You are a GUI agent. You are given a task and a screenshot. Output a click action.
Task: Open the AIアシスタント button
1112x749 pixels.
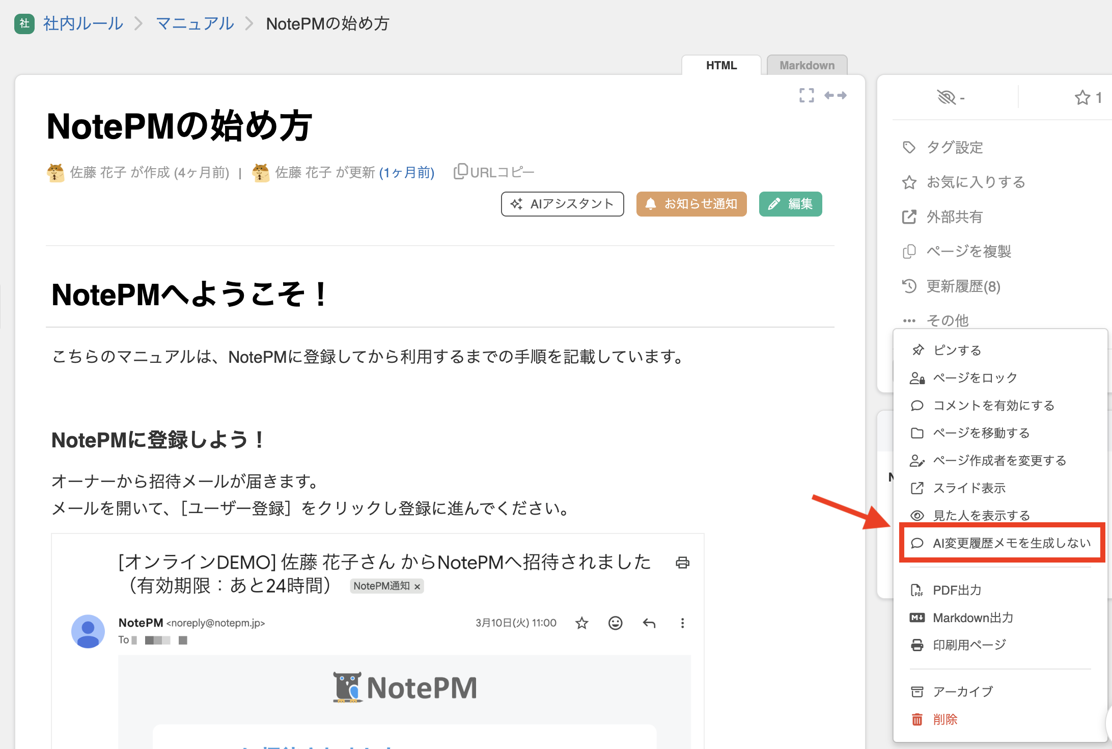[562, 204]
